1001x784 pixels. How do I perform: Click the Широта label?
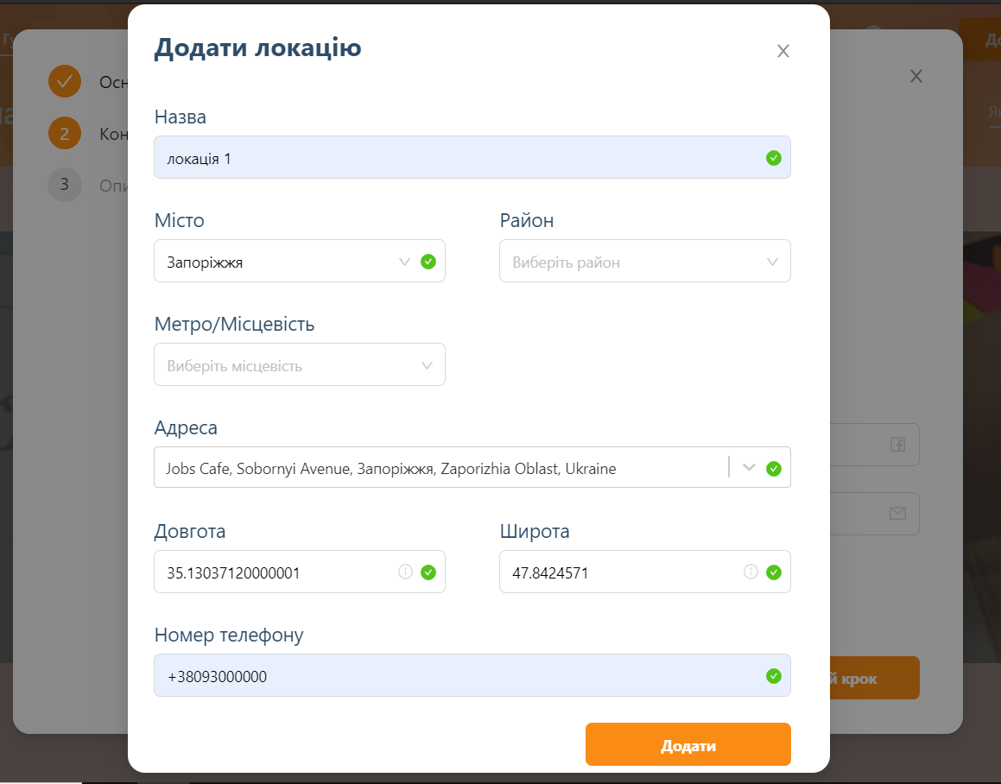tap(535, 531)
